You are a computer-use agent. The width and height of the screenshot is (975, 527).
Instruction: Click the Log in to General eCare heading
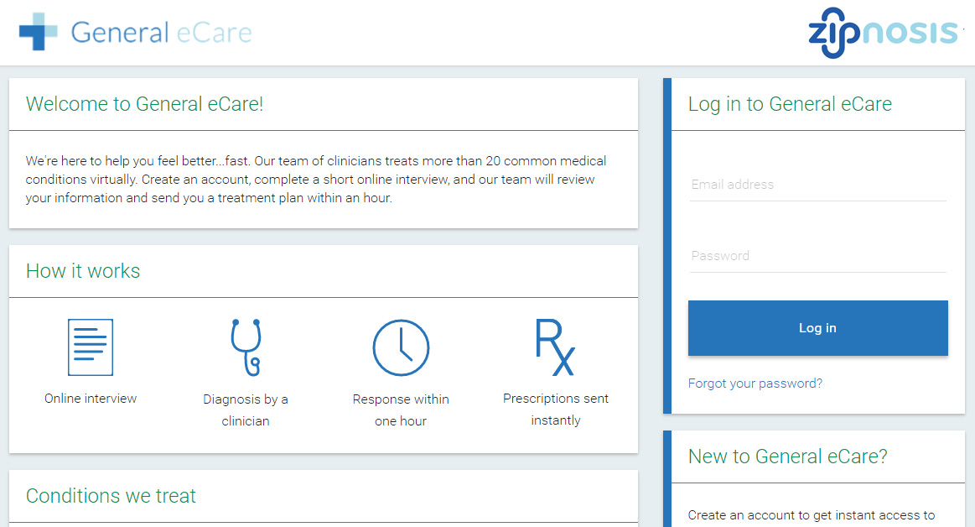click(x=790, y=104)
